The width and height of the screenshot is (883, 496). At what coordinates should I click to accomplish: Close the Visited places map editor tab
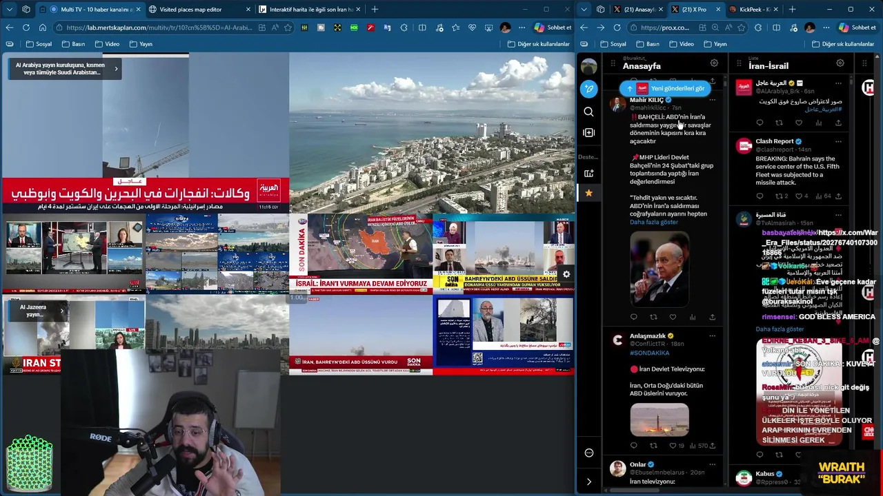248,9
